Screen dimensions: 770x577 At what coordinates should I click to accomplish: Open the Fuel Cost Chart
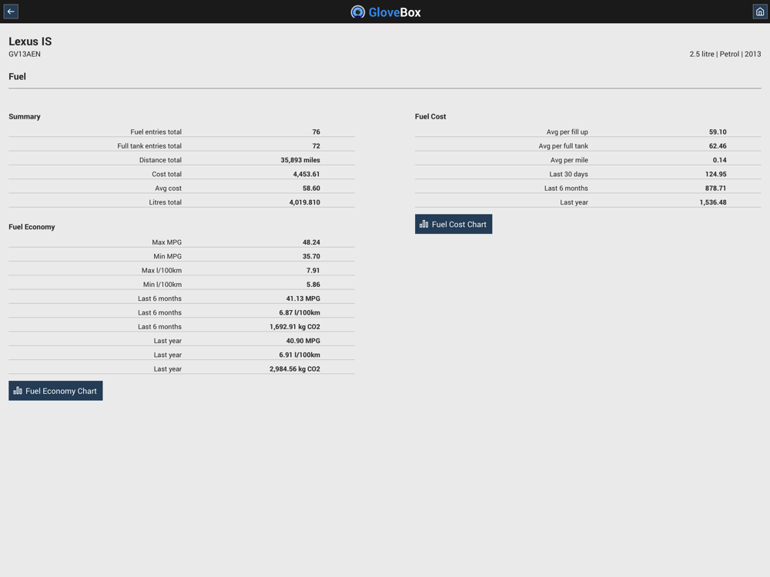pyautogui.click(x=454, y=224)
